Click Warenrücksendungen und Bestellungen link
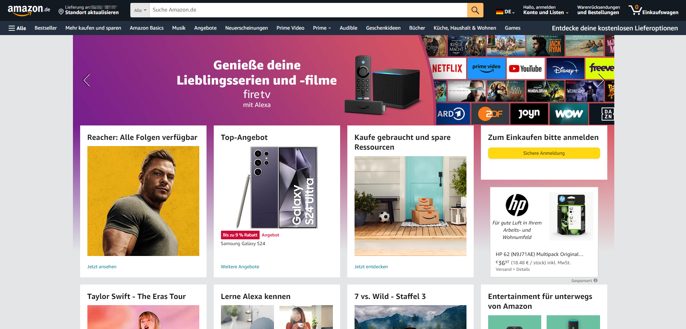This screenshot has height=329, width=686. (x=598, y=10)
